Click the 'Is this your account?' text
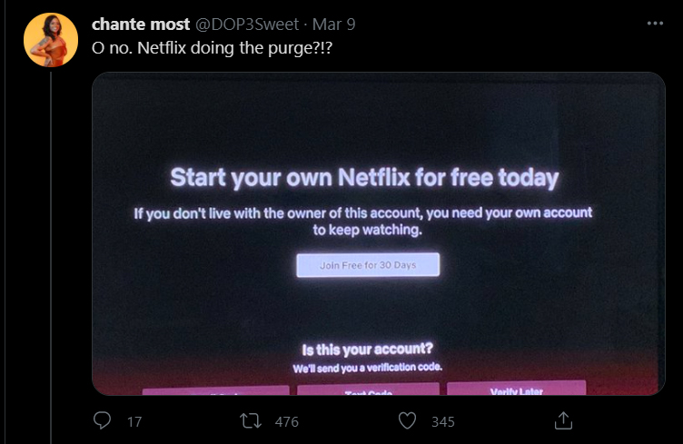This screenshot has width=683, height=444. point(368,349)
